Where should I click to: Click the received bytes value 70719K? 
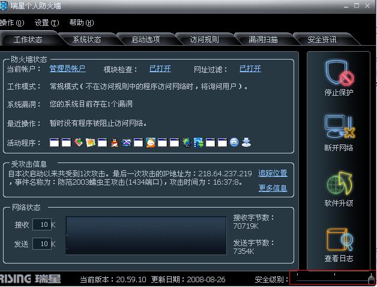click(x=246, y=226)
